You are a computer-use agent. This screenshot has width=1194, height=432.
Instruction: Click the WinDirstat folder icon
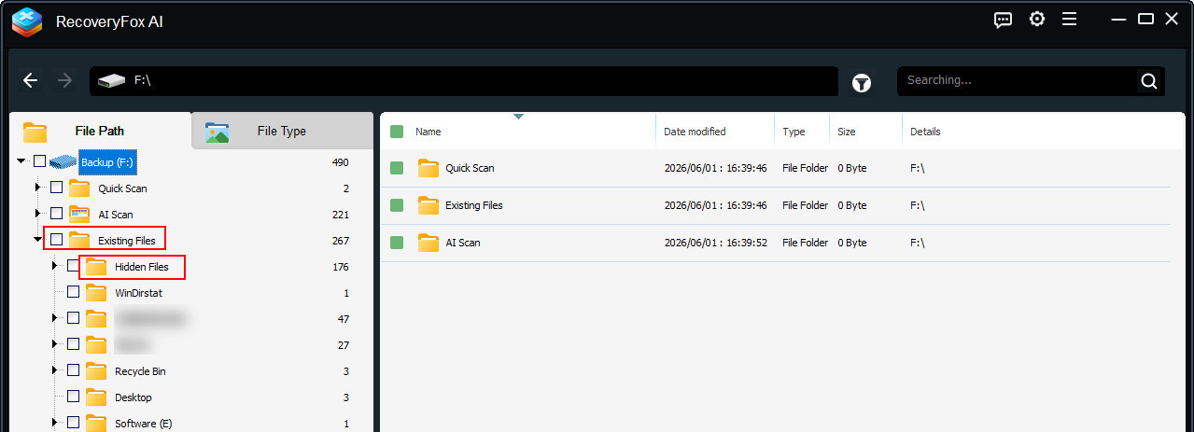[x=96, y=293]
